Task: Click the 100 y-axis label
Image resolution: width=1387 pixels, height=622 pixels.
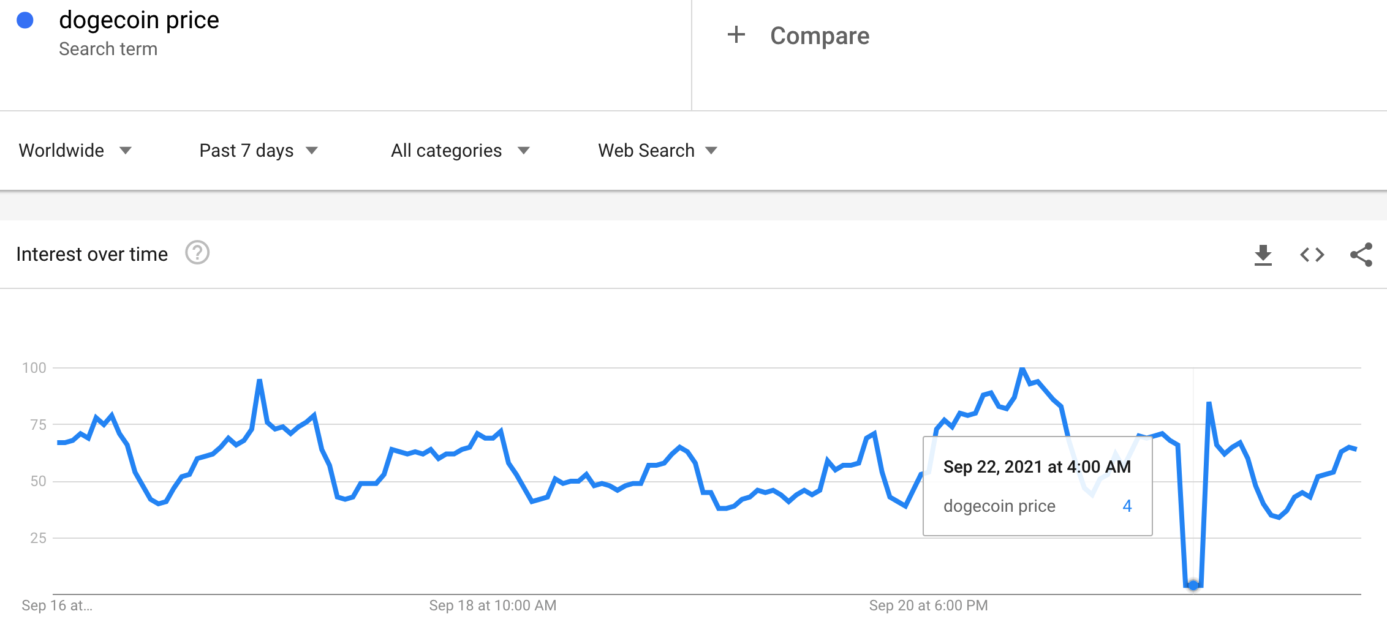Action: click(x=34, y=368)
